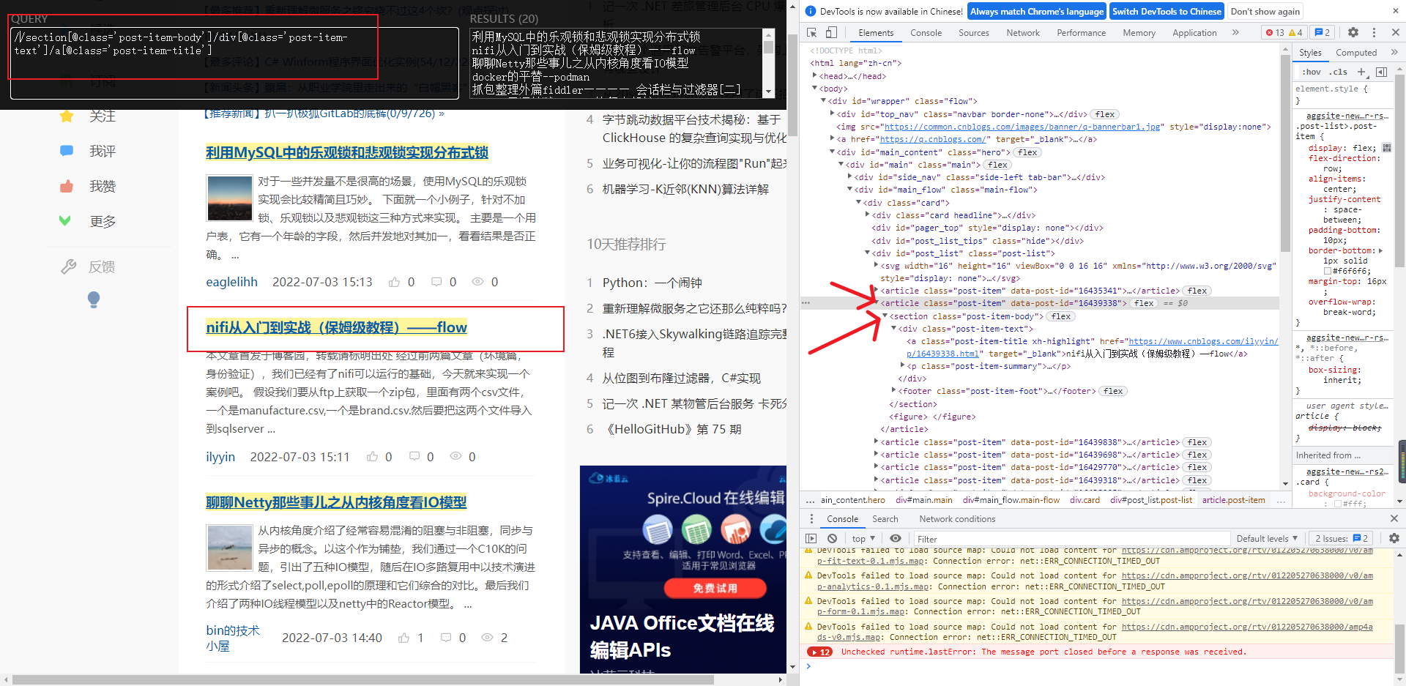Open console settings gear icon
Viewport: 1406px width, 686px height.
coord(1394,538)
